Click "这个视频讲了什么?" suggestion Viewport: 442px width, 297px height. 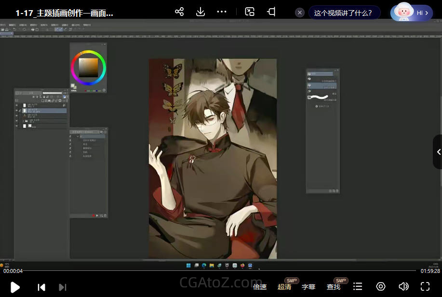343,13
